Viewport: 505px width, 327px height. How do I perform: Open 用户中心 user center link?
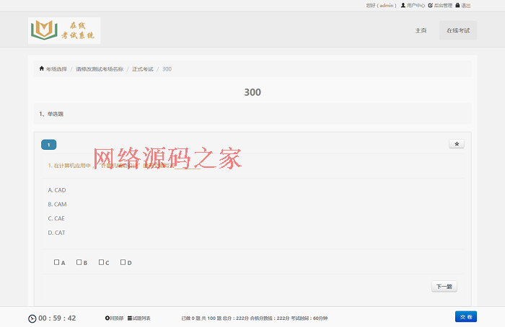(x=413, y=6)
